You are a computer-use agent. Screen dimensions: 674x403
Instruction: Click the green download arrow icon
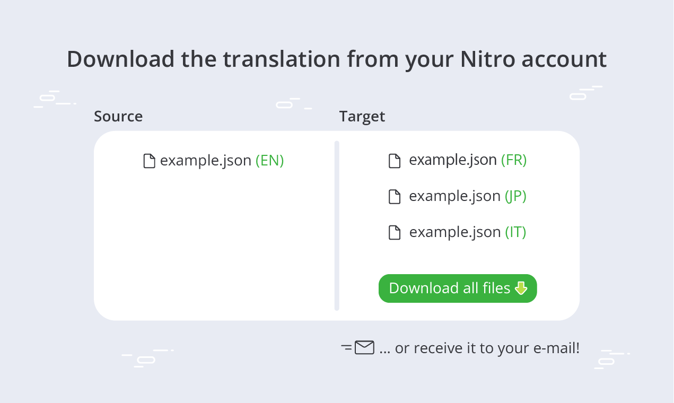521,288
